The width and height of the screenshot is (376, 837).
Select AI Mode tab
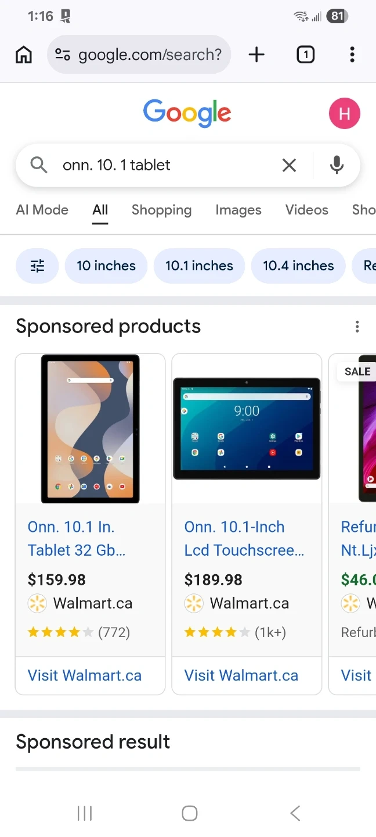(x=42, y=210)
